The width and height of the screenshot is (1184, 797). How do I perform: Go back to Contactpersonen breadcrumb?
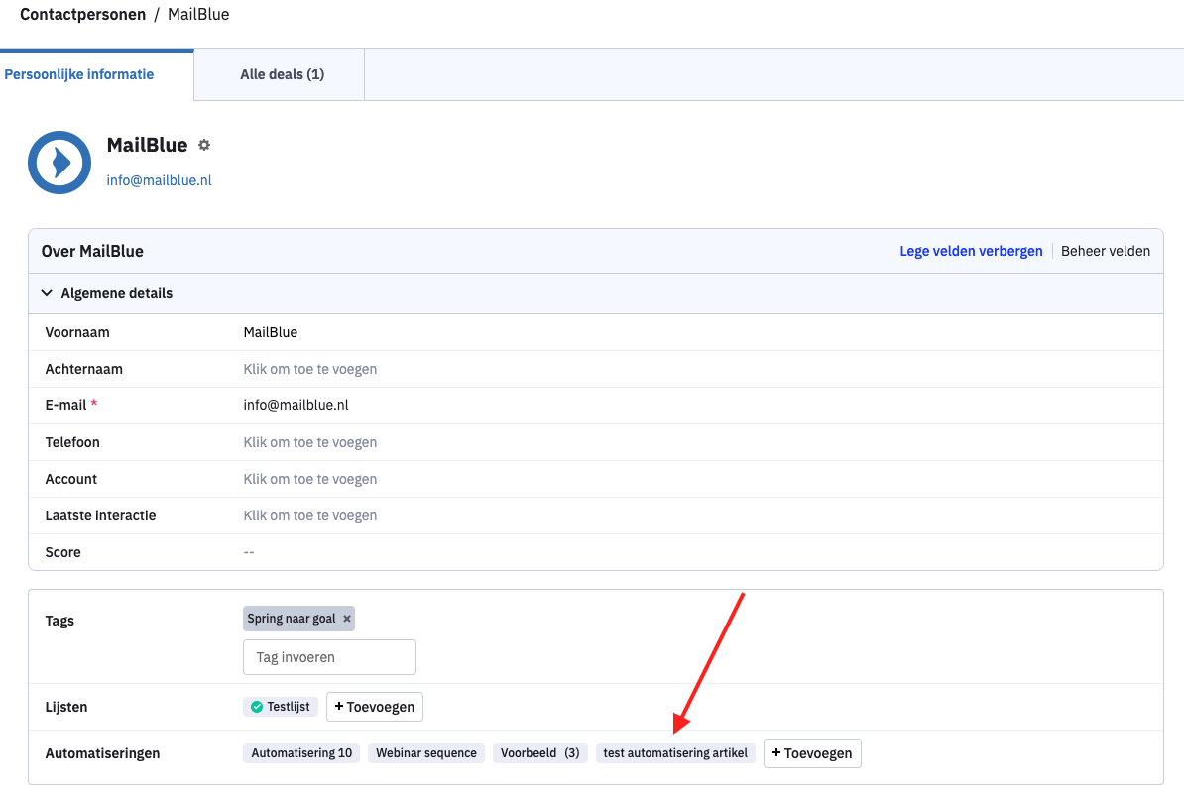(x=83, y=14)
